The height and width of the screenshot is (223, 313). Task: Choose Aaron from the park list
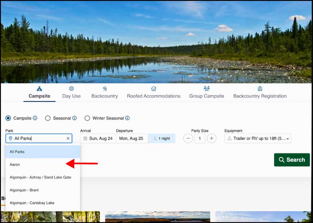click(x=43, y=164)
